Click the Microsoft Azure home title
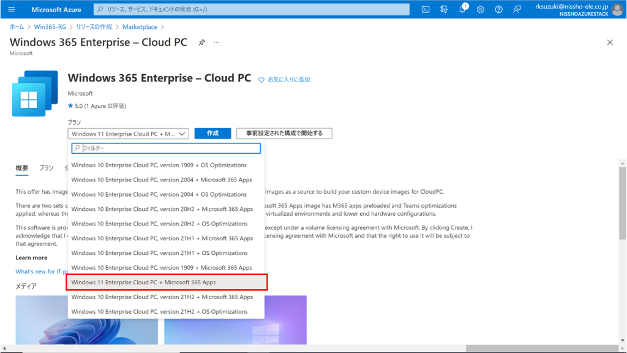The width and height of the screenshot is (627, 353). tap(56, 10)
